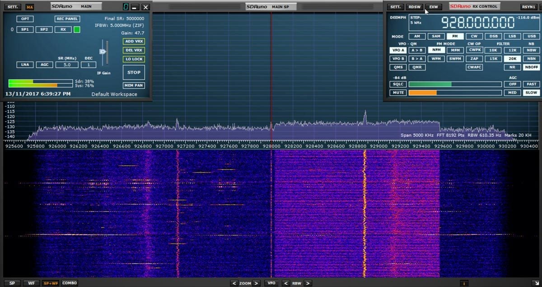Click the SR (MHz) value field
The image size is (542, 287).
[x=67, y=65]
